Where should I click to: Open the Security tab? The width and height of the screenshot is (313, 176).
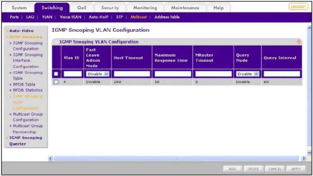pyautogui.click(x=110, y=8)
